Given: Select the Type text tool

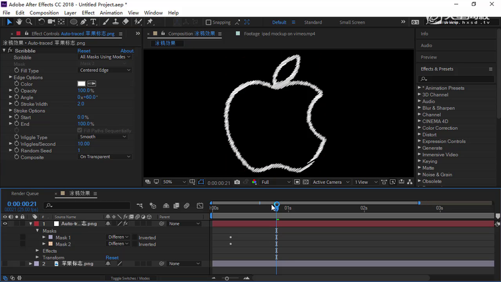Looking at the screenshot, I should point(94,22).
